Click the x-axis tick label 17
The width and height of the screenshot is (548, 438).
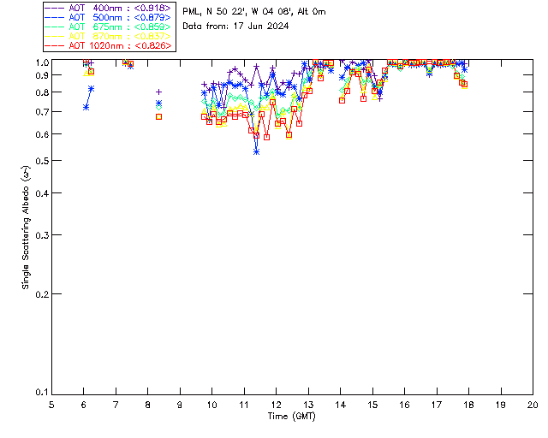(437, 405)
